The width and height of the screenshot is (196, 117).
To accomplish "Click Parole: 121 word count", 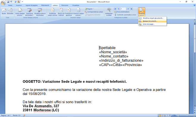I will coord(17,116).
